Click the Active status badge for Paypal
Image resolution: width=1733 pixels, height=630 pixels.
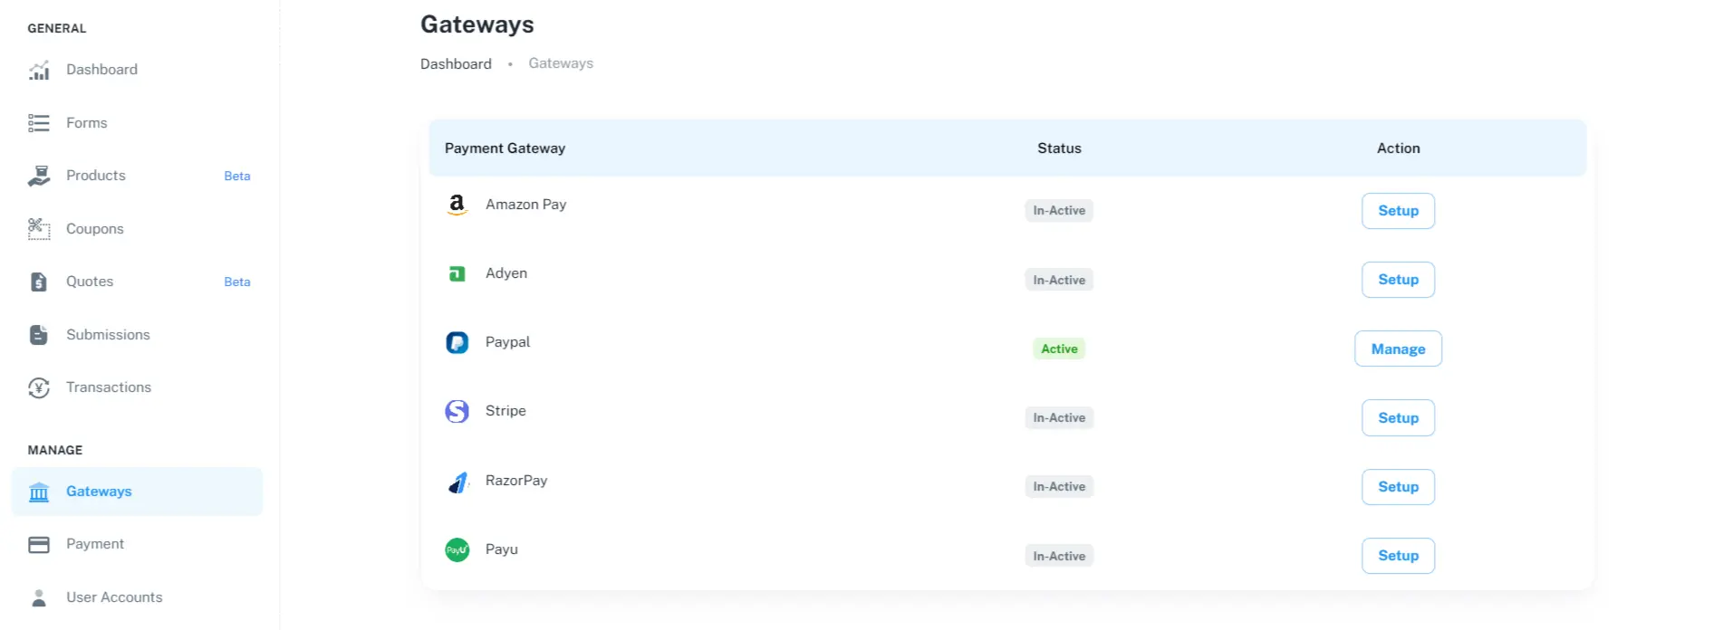1058,348
